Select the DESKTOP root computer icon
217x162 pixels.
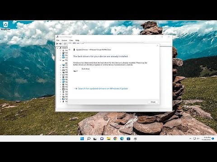pyautogui.click(x=61, y=48)
